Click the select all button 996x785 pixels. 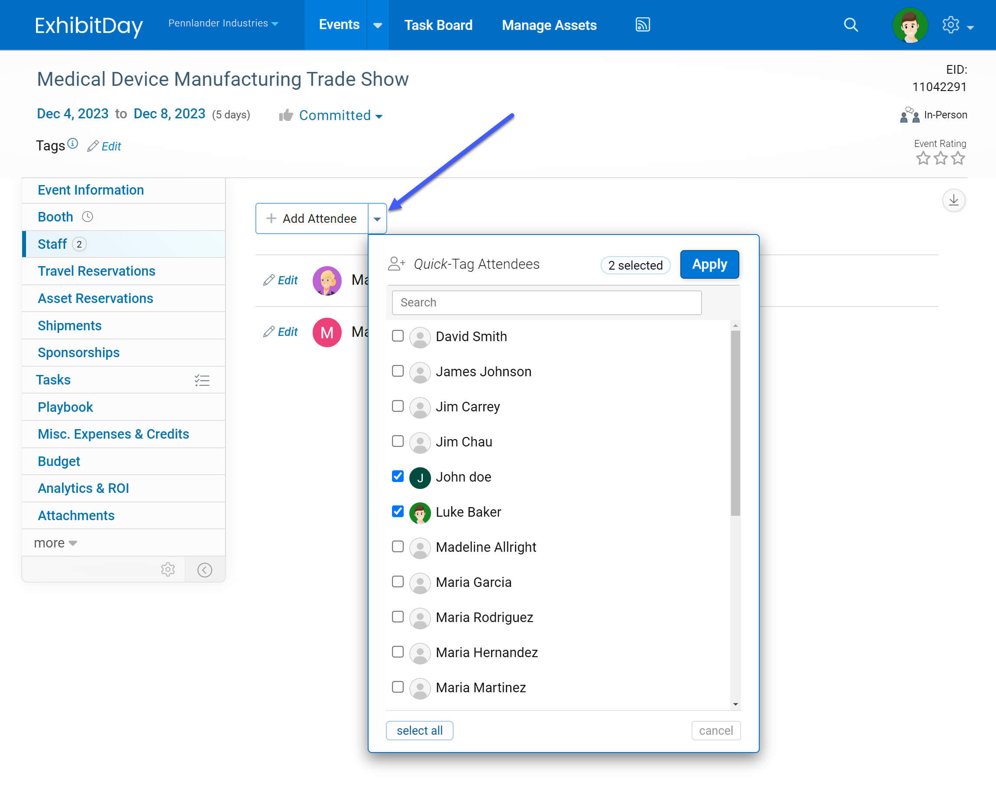point(420,730)
